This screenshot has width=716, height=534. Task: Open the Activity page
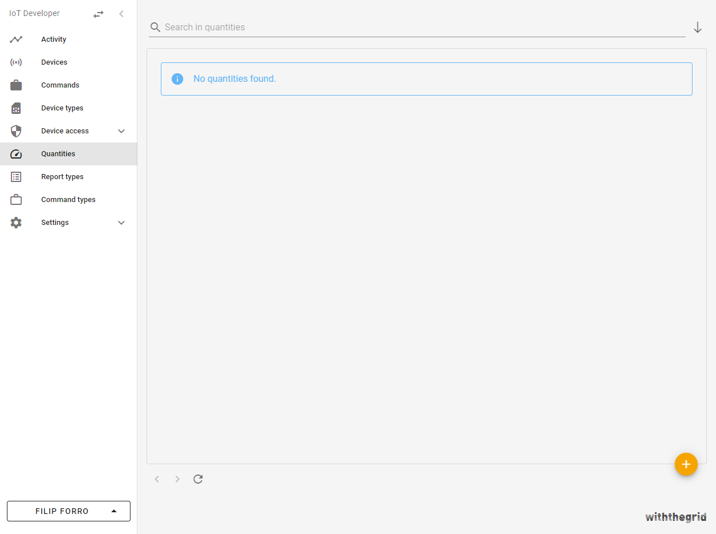coord(54,39)
